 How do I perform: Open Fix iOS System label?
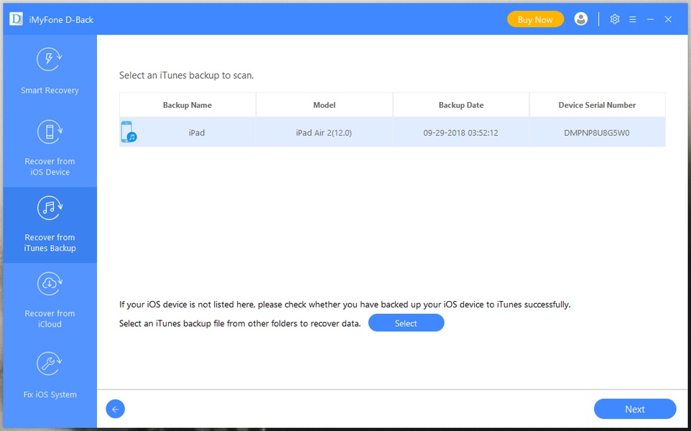50,394
